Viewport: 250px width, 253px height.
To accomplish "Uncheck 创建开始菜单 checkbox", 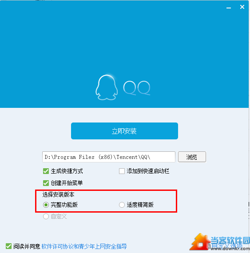I will 46,183.
